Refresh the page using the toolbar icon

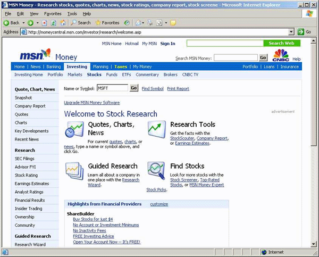pyautogui.click(x=54, y=23)
